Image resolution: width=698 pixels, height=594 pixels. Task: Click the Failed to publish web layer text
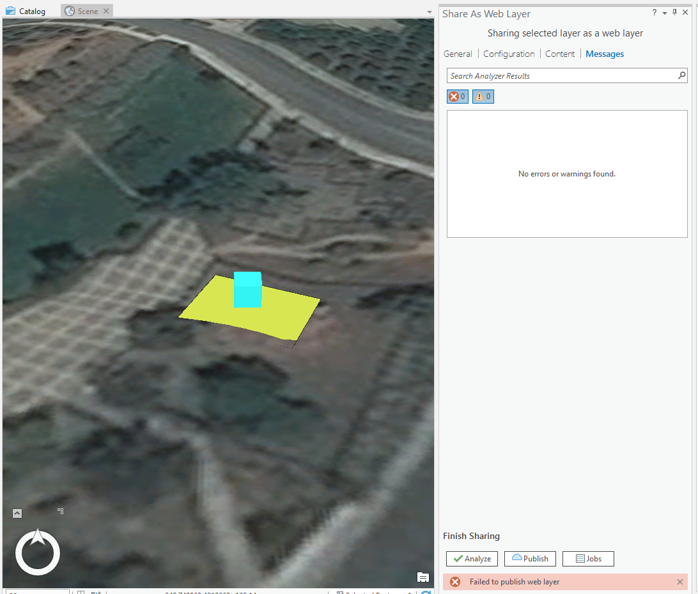(x=514, y=582)
